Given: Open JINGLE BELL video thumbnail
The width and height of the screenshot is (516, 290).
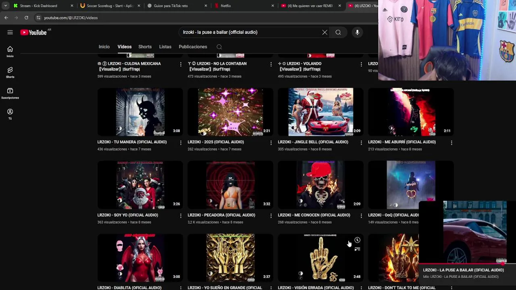Looking at the screenshot, I should (321, 112).
